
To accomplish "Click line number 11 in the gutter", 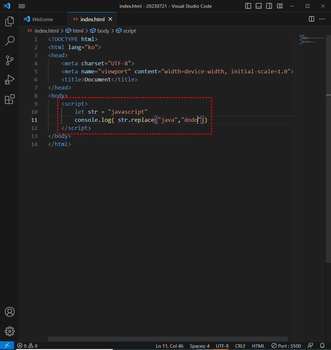I will (34, 120).
